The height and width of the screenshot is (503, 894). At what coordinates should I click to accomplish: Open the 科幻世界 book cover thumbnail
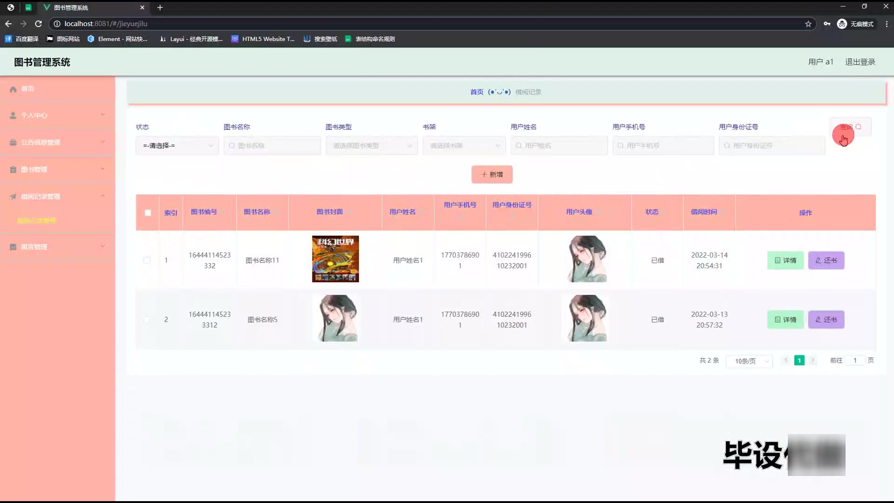tap(335, 259)
